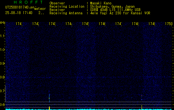This screenshot has height=110, width=174.
Task: Click the 1.0 kHz frequency axis label
Action: click(x=2, y=50)
